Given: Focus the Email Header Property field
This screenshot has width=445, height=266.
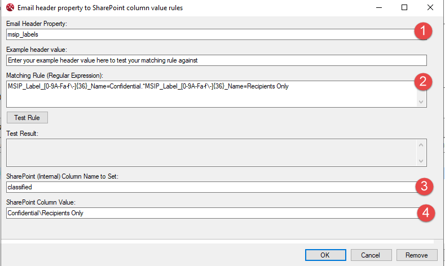Looking at the screenshot, I should (x=209, y=34).
